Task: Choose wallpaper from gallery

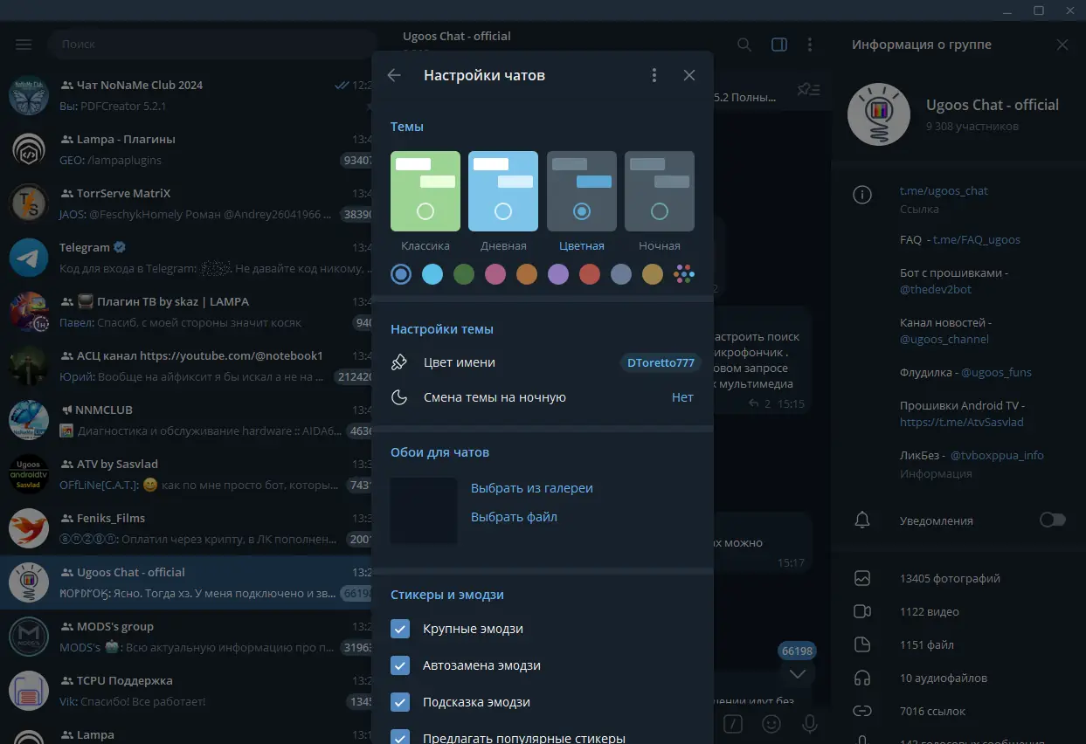Action: pos(532,488)
